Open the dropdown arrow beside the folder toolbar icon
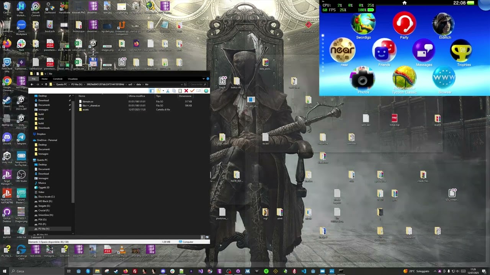 pyautogui.click(x=163, y=91)
